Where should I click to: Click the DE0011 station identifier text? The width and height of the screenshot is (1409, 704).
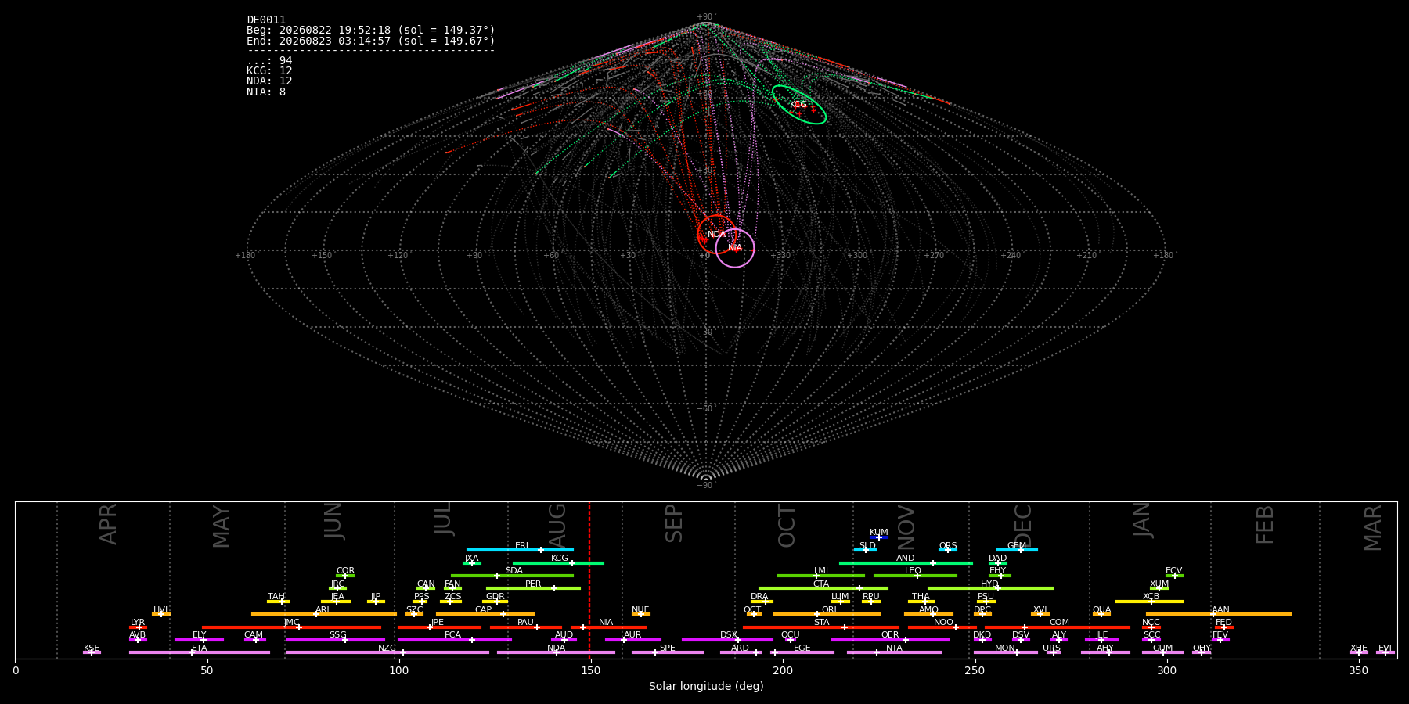pyautogui.click(x=266, y=20)
